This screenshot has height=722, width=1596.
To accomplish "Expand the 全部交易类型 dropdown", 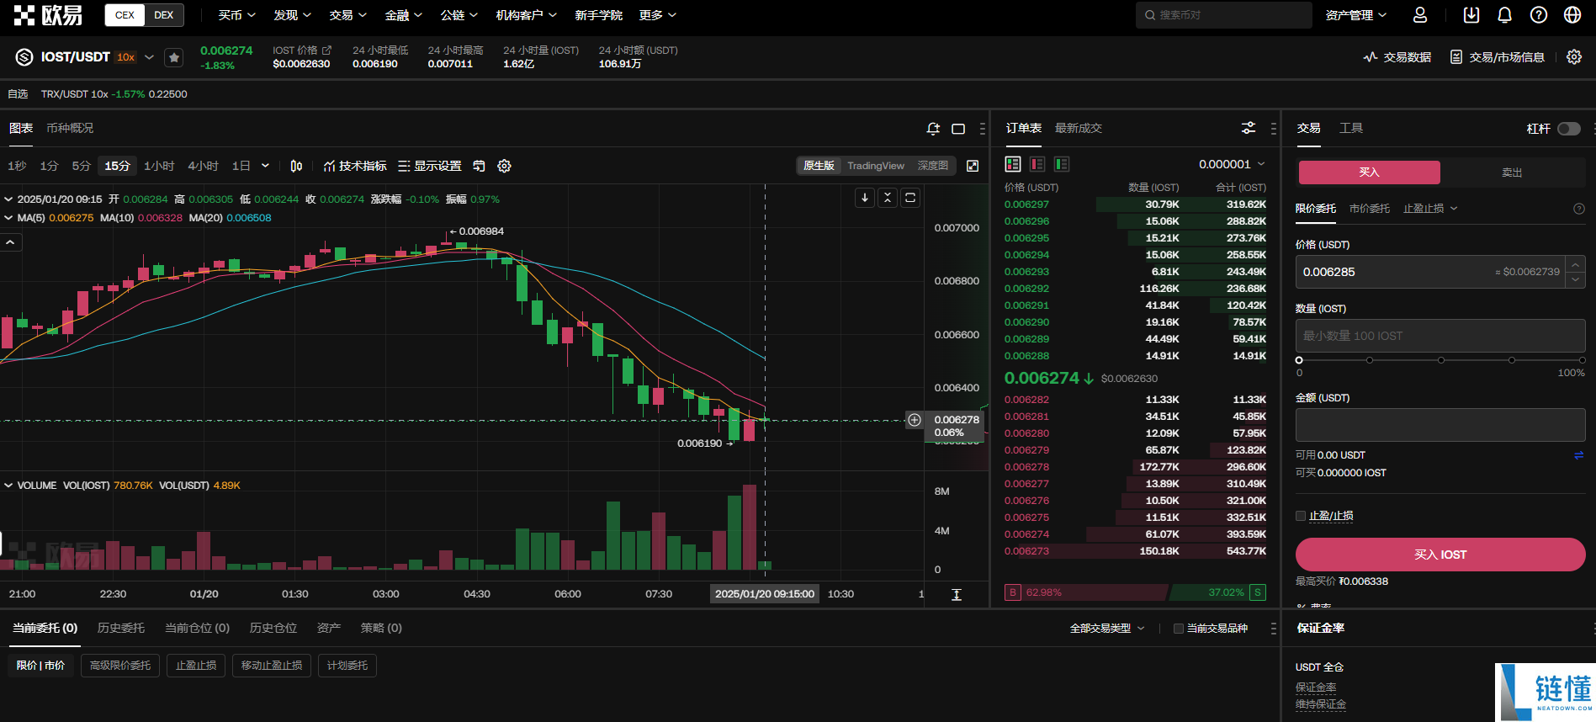I will click(x=1107, y=629).
